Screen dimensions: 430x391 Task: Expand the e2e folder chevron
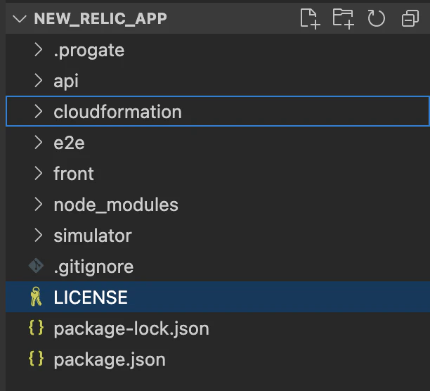pyautogui.click(x=39, y=143)
